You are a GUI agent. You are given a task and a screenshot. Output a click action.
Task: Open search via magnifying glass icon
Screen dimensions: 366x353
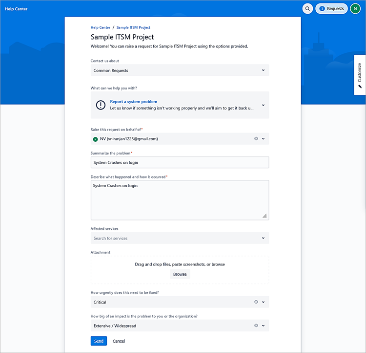pos(307,9)
